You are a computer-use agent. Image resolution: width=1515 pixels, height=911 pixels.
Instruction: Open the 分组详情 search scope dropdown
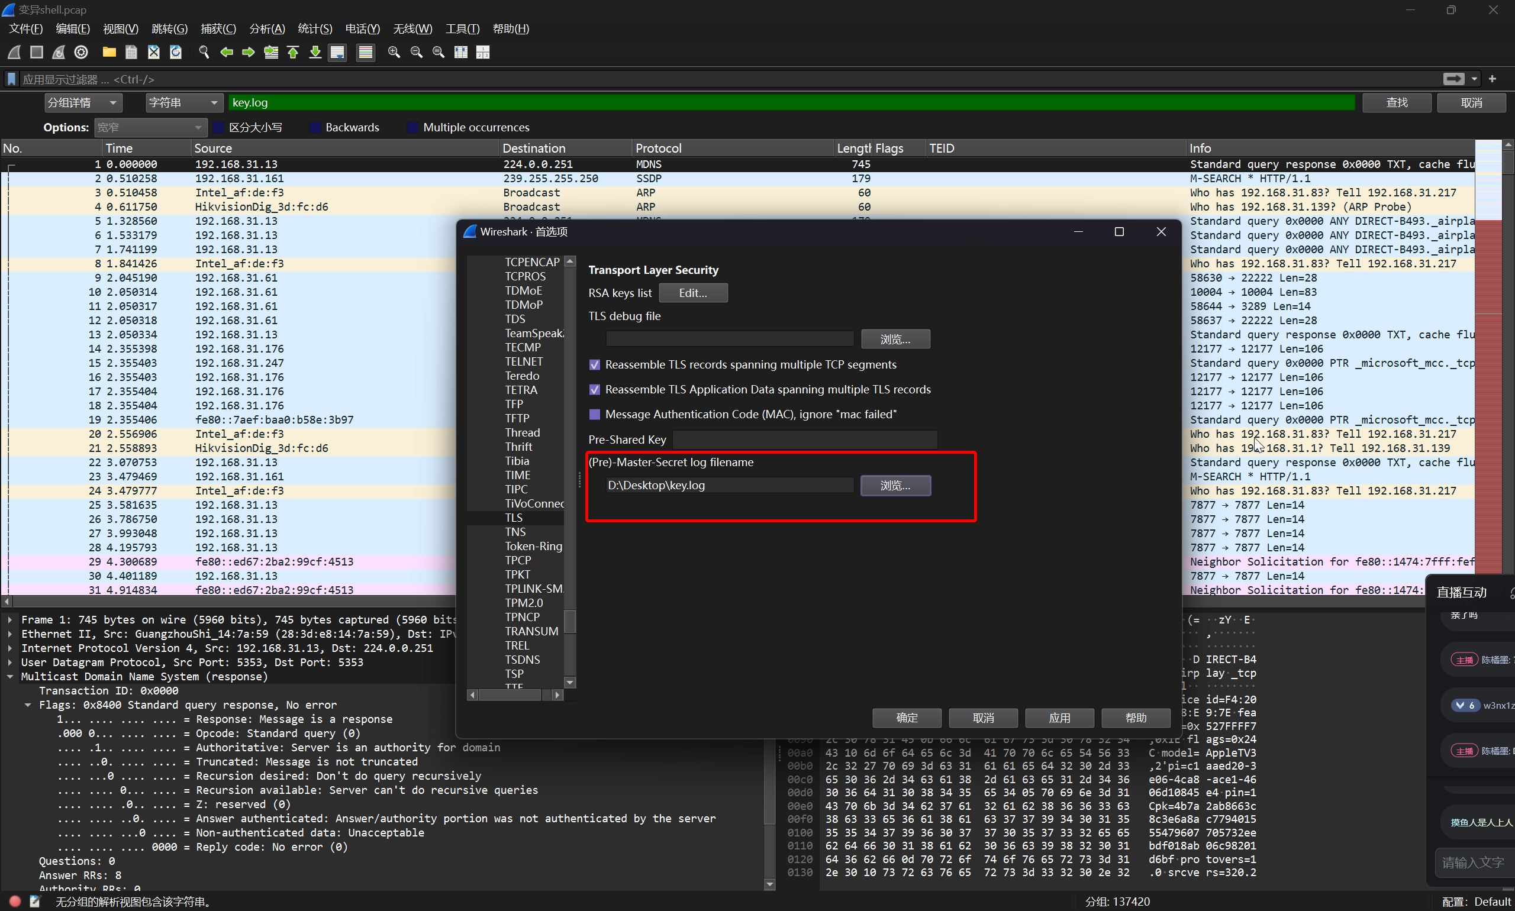[83, 102]
